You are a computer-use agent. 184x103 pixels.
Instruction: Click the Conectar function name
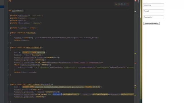(30, 33)
